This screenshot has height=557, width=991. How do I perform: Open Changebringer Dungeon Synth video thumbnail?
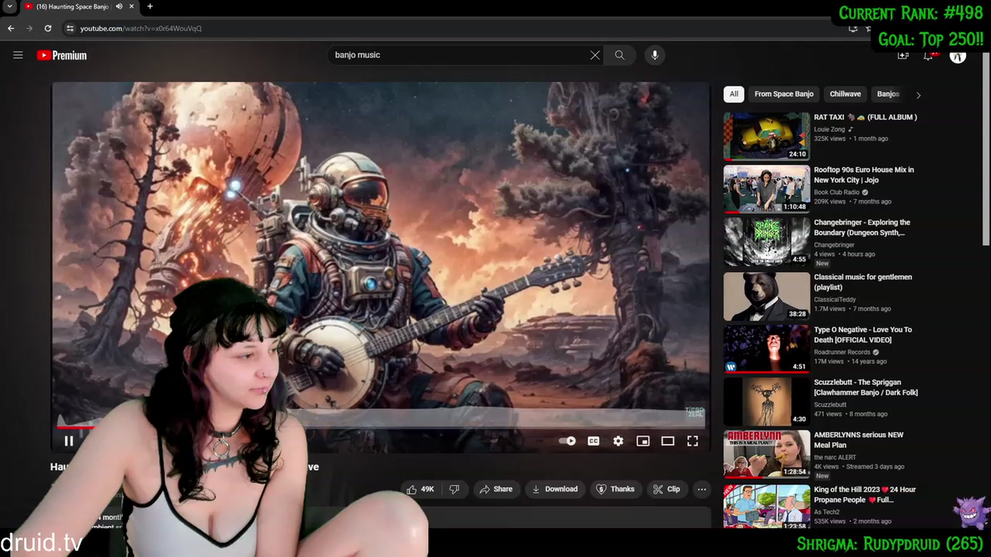(x=766, y=242)
